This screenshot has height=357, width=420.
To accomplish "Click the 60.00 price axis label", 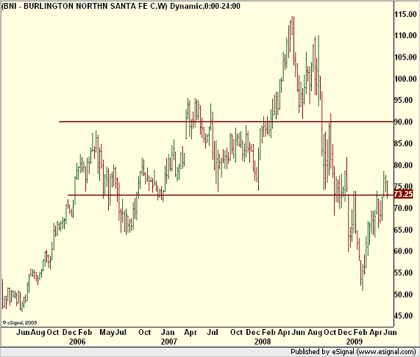I will [403, 251].
